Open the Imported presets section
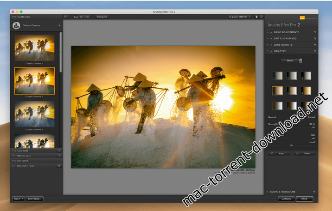This screenshot has height=211, width=332. coord(24,156)
